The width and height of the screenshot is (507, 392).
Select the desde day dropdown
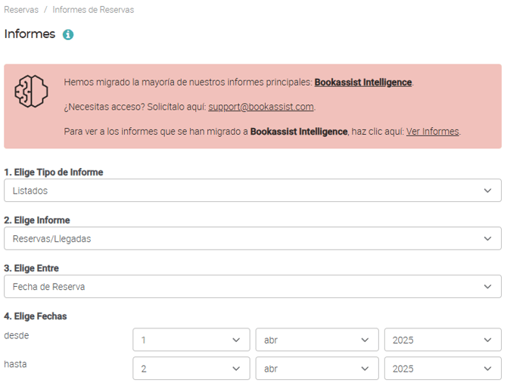click(191, 341)
